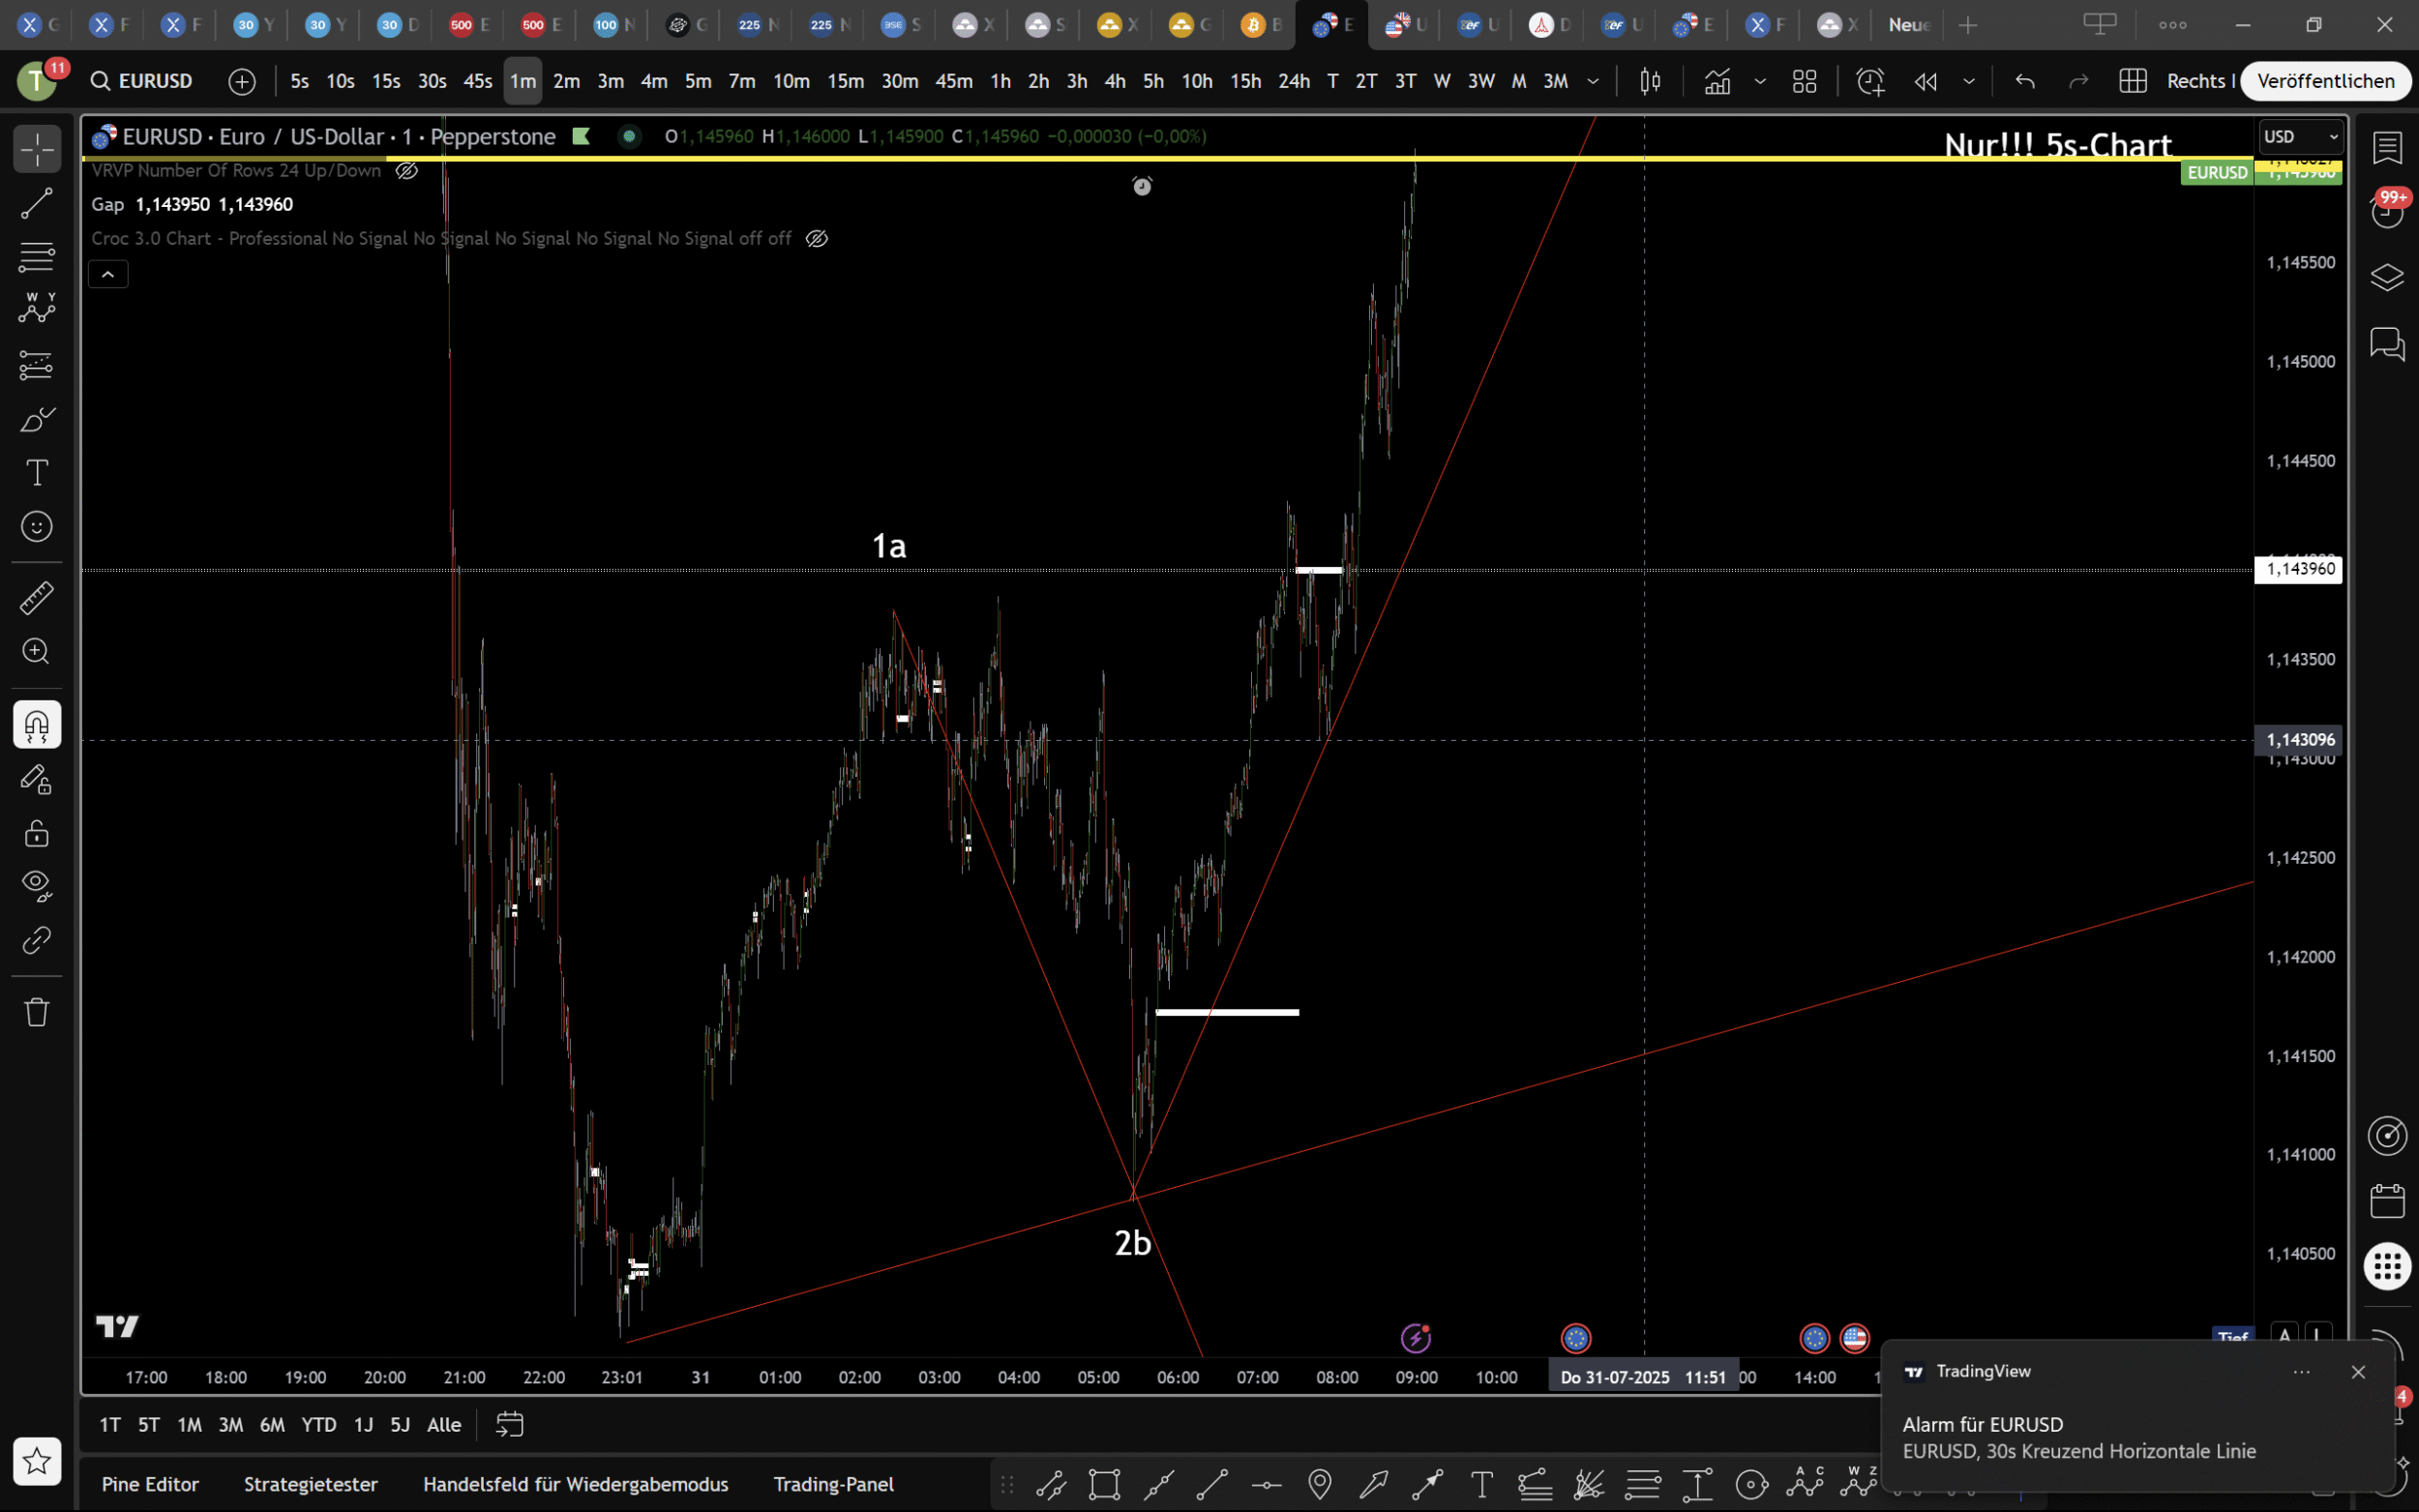2419x1512 pixels.
Task: Open the alert creation clock icon
Action: 1869,81
